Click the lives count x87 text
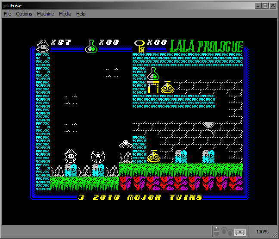The image size is (279, 239). 61,42
